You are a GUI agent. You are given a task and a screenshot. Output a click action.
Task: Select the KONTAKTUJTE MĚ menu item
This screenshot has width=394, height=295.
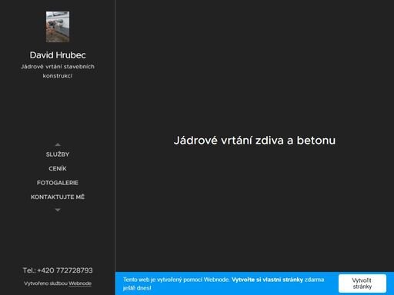point(58,197)
